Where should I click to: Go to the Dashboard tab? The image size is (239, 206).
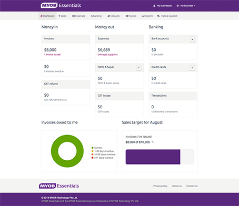coord(47,16)
